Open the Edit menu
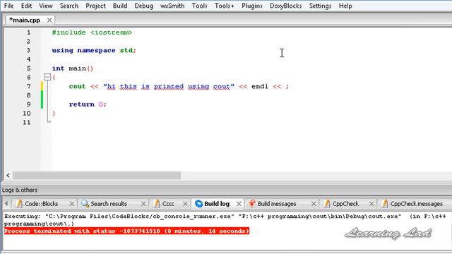This screenshot has width=452, height=254. [26, 6]
